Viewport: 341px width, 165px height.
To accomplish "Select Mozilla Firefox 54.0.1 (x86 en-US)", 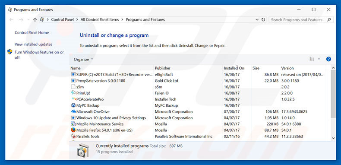I will pos(104,130).
